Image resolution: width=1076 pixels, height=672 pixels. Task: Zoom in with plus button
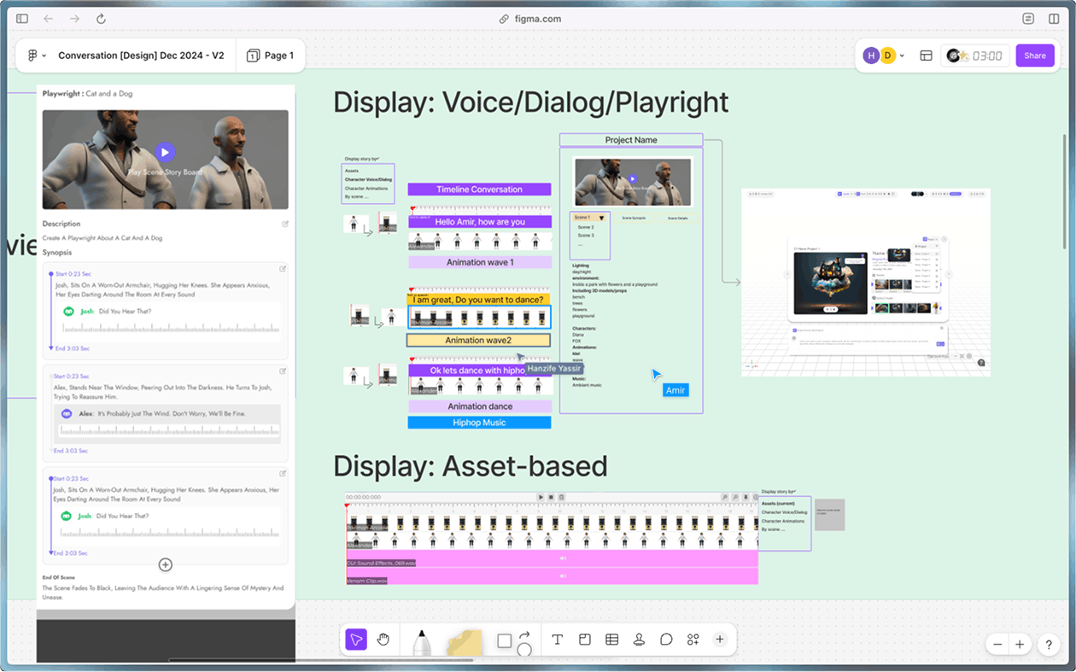[x=1020, y=645]
